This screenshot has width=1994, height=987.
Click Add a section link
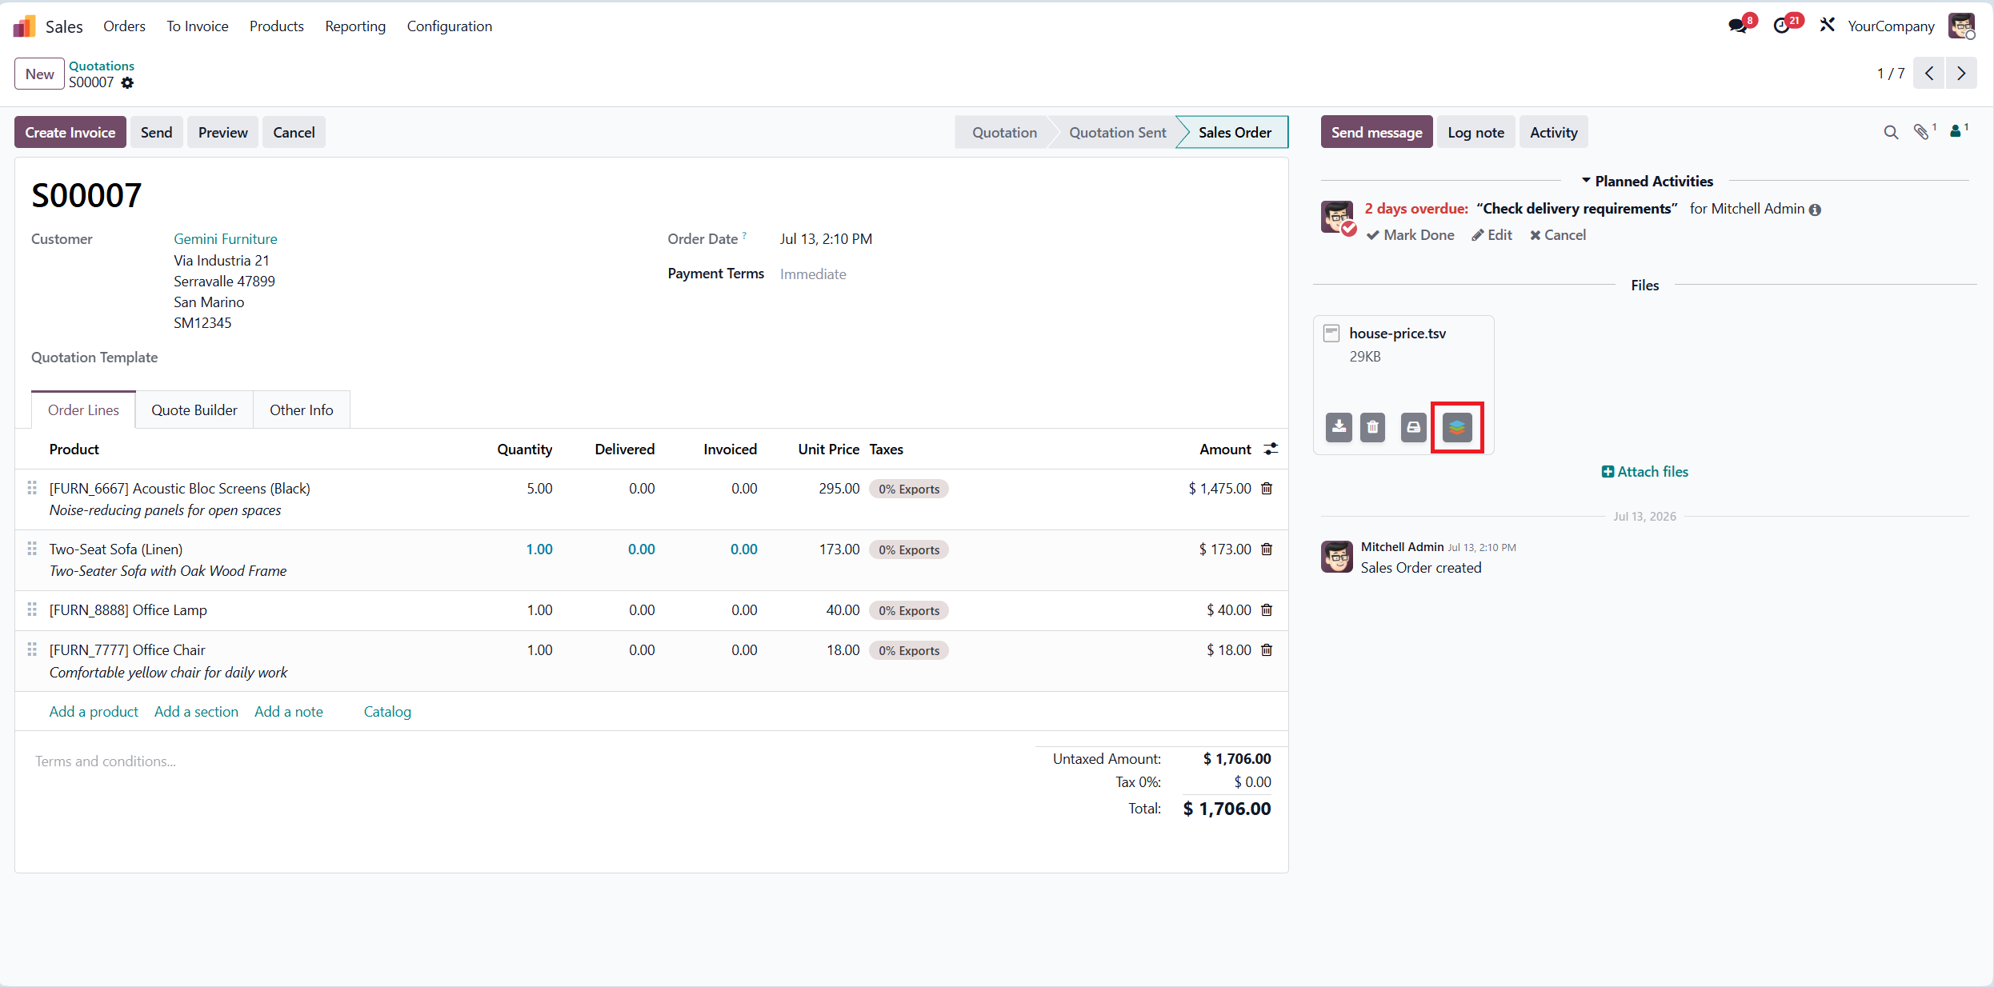[196, 712]
